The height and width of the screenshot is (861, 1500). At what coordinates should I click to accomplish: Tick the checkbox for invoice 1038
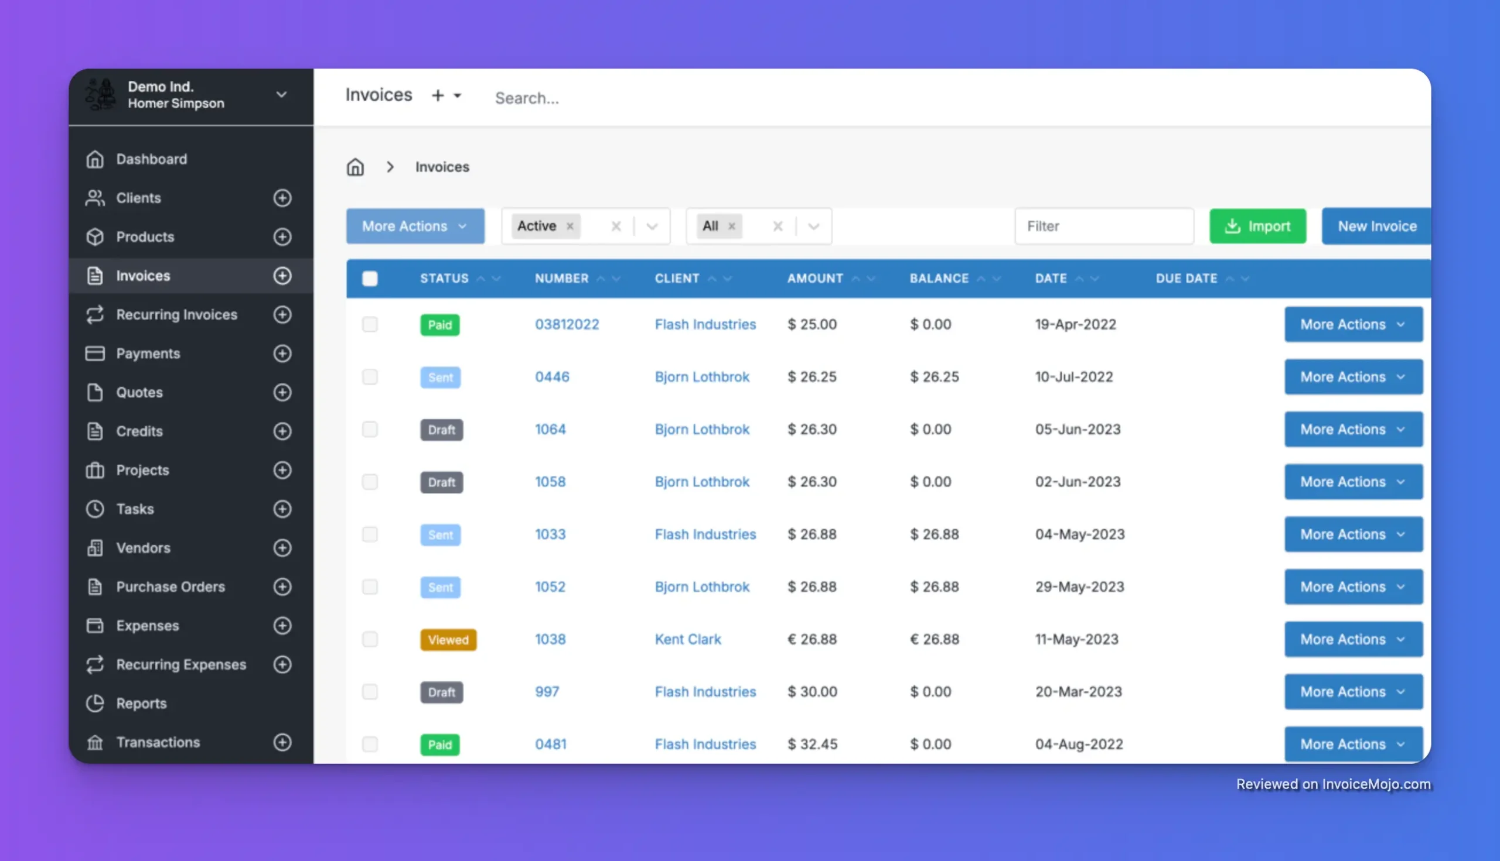(370, 639)
